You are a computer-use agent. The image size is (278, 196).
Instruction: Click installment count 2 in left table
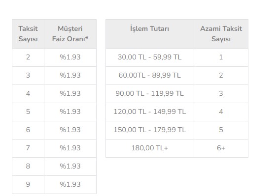(28, 57)
